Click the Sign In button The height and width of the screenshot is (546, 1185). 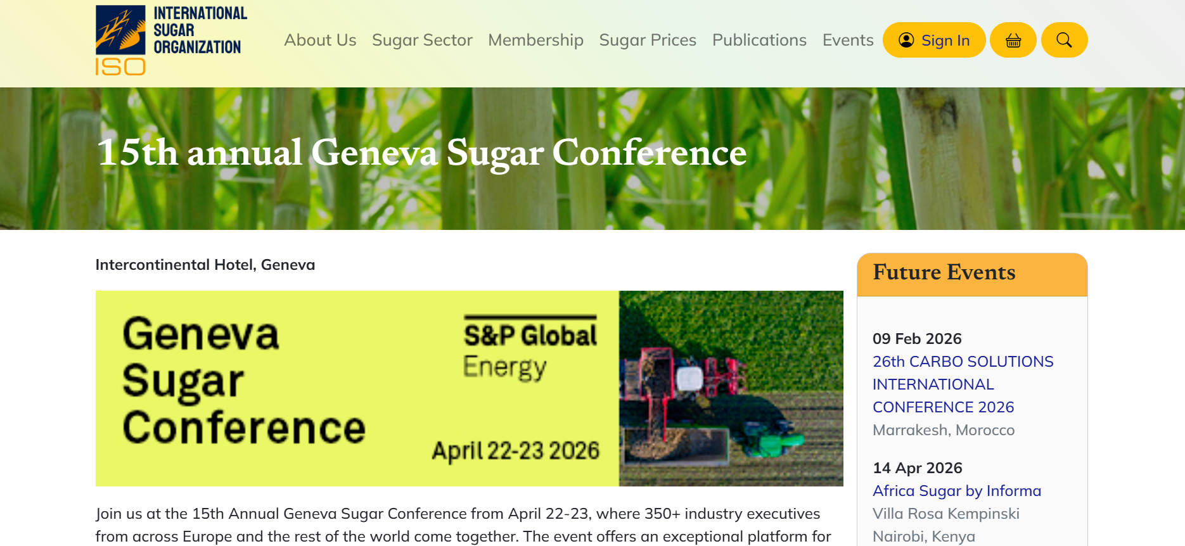pos(933,39)
